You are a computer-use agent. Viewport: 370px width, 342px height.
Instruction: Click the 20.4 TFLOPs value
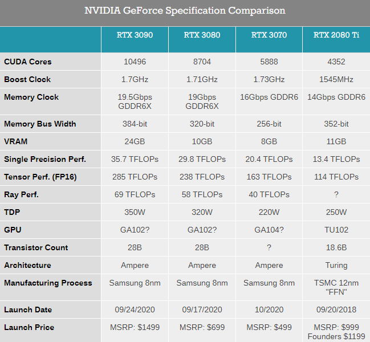[269, 159]
